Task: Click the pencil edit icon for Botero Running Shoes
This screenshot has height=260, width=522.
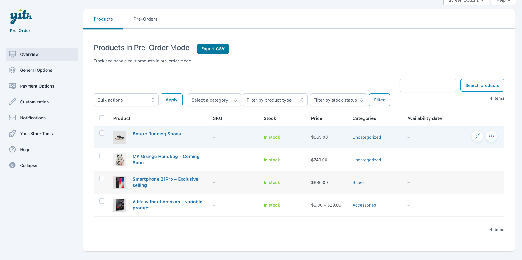Action: (477, 136)
